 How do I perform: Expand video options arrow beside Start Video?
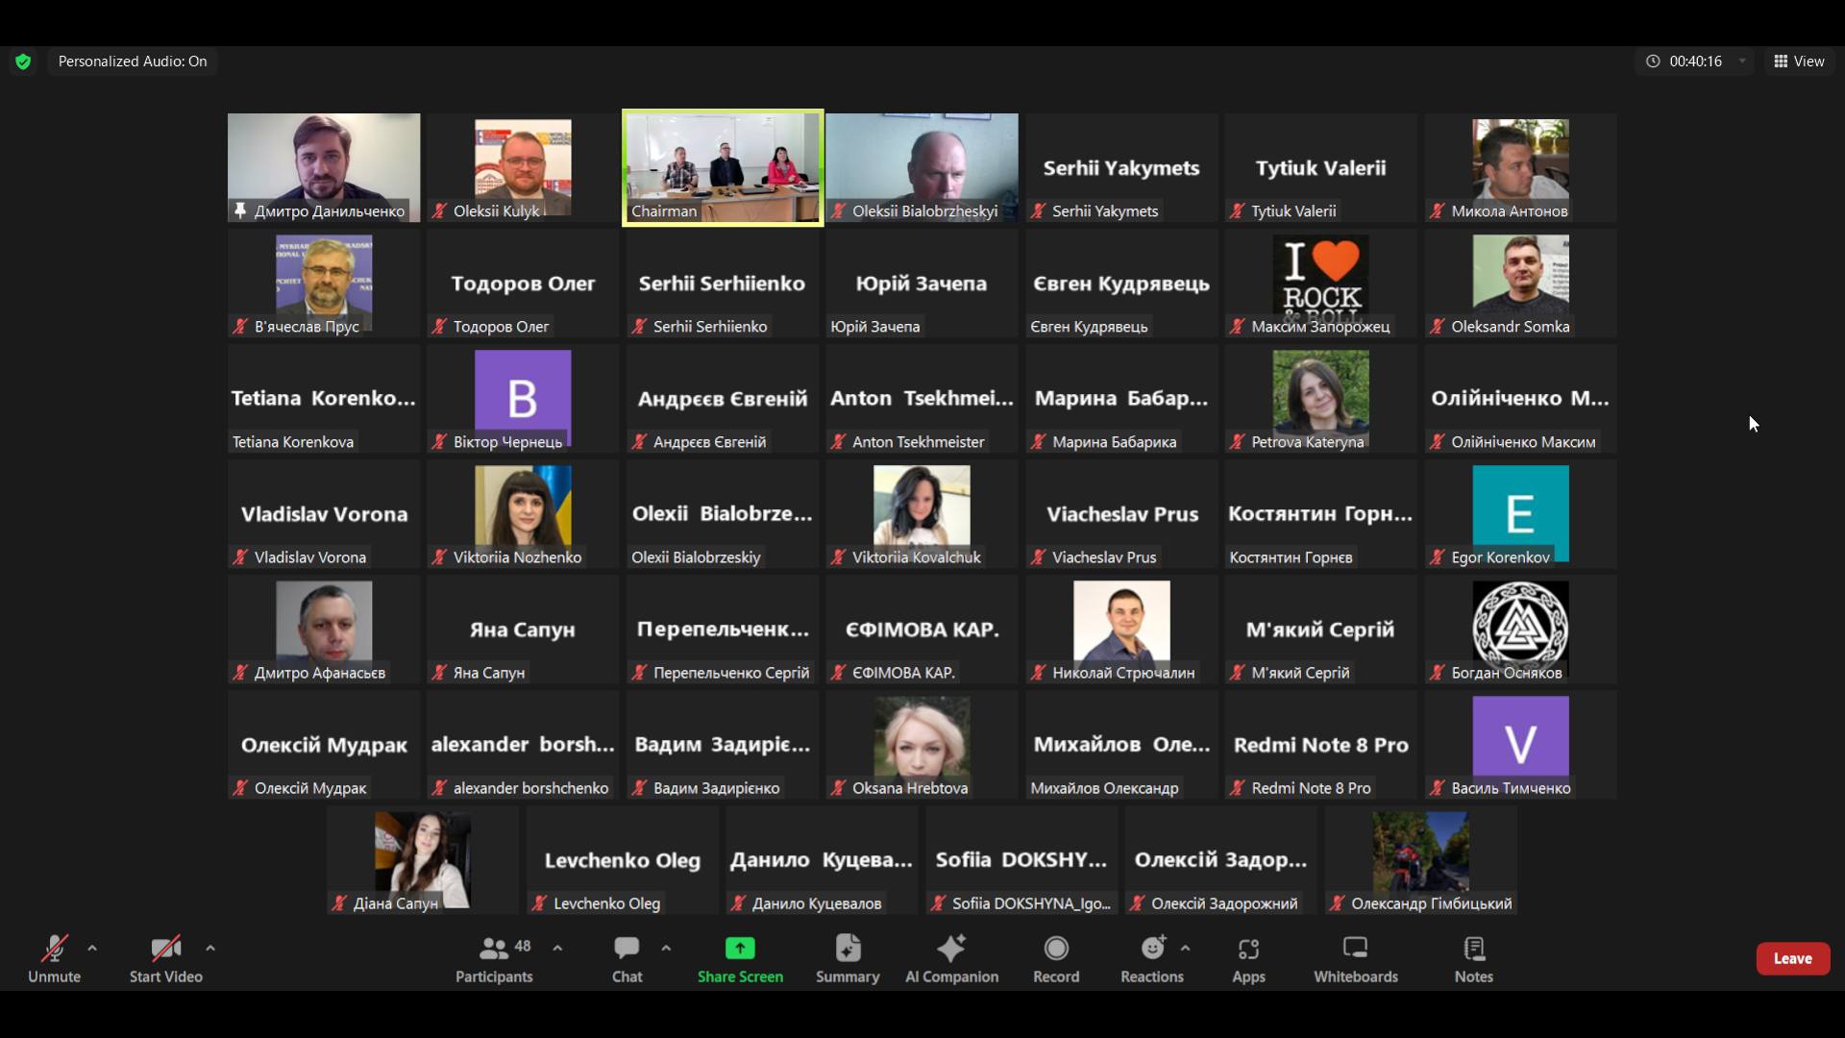[x=210, y=948]
